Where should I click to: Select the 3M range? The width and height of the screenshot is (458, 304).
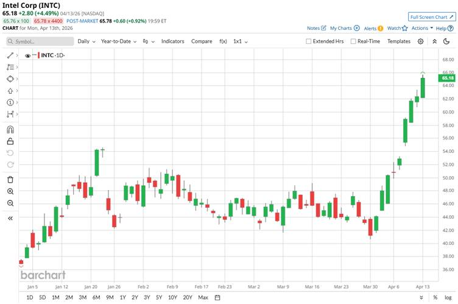83,297
